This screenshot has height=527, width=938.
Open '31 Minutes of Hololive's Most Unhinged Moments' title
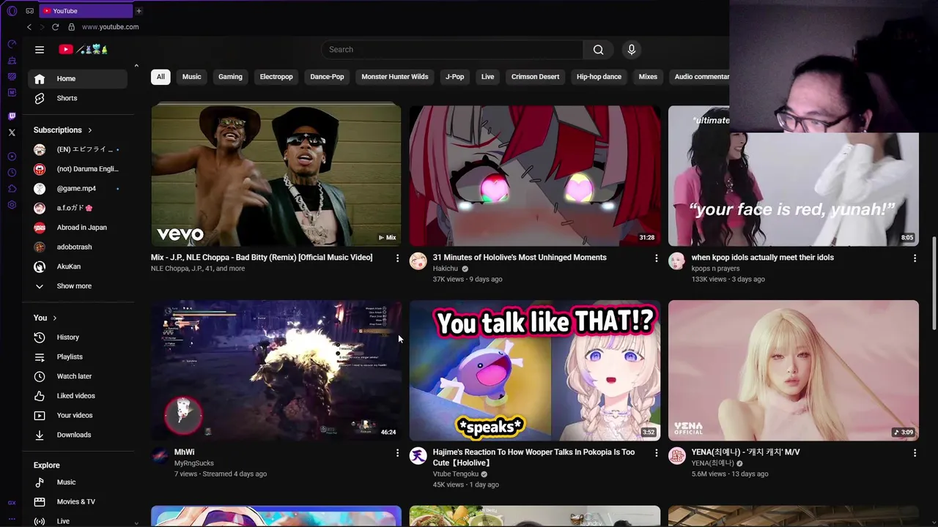pyautogui.click(x=520, y=258)
